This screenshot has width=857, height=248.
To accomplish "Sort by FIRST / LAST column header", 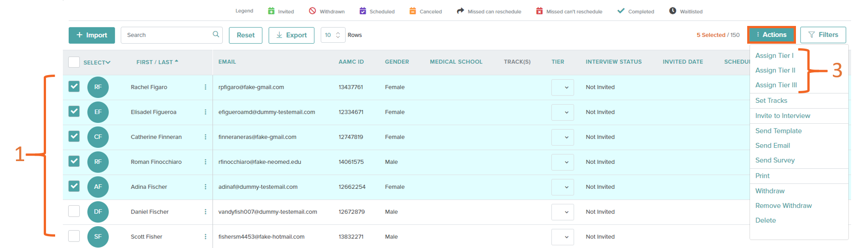I will [x=157, y=62].
